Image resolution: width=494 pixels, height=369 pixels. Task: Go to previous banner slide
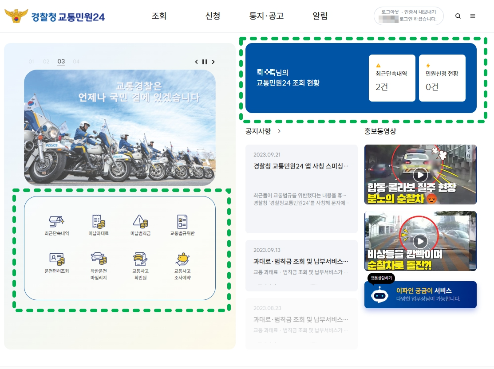coord(196,62)
